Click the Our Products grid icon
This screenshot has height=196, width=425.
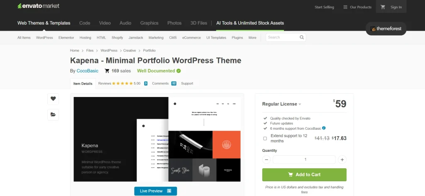[345, 7]
